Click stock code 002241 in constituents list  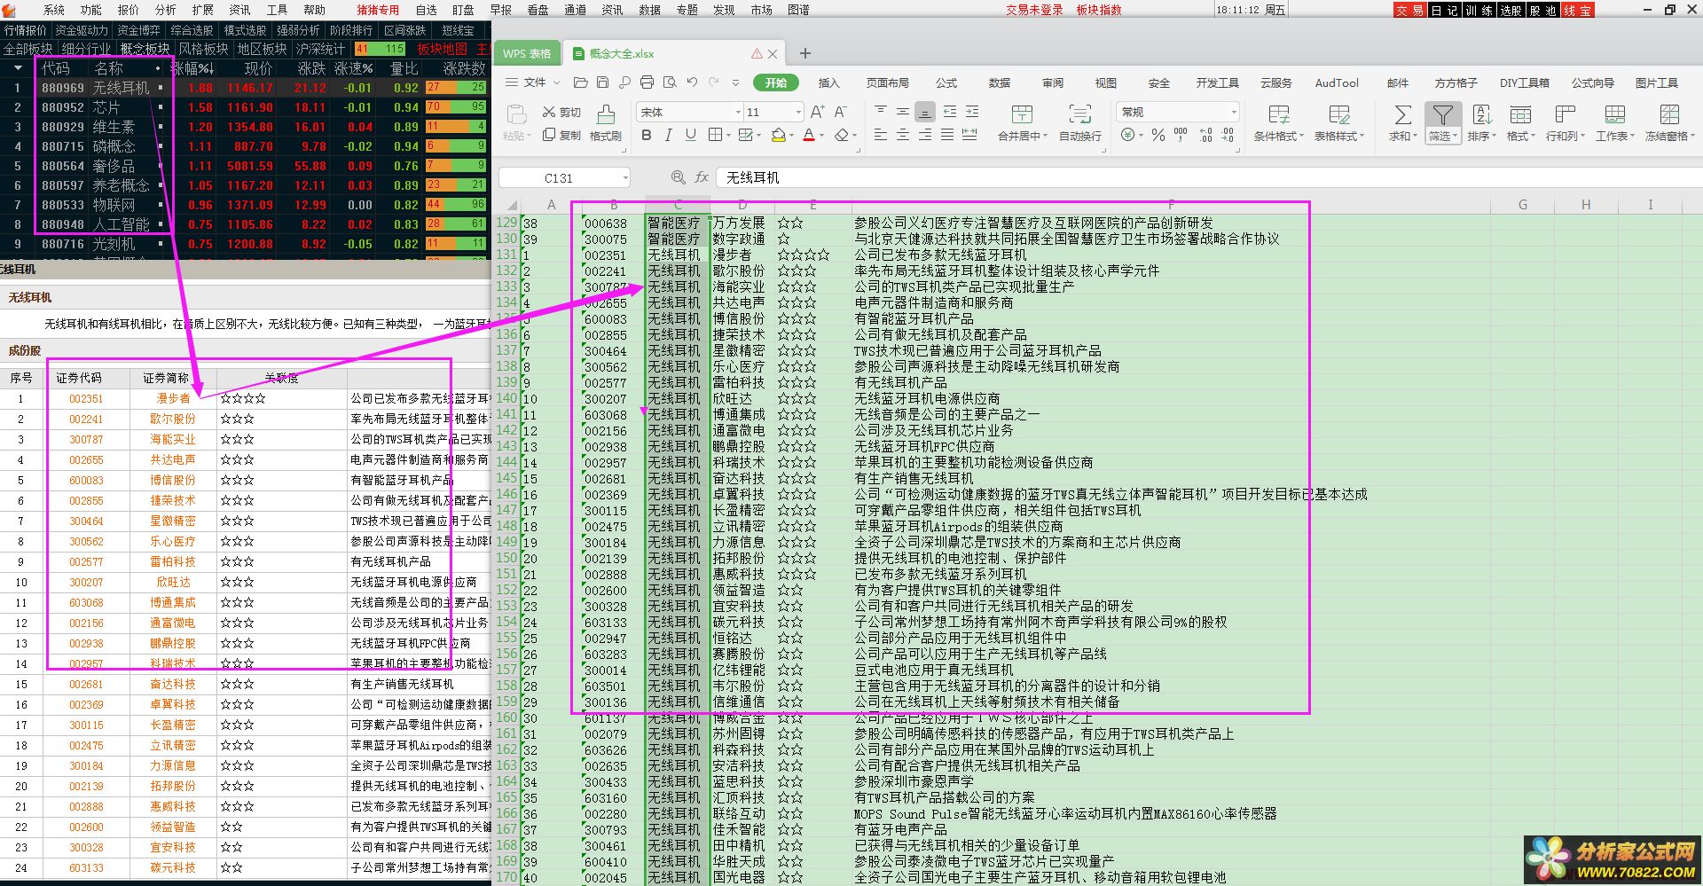tap(86, 419)
